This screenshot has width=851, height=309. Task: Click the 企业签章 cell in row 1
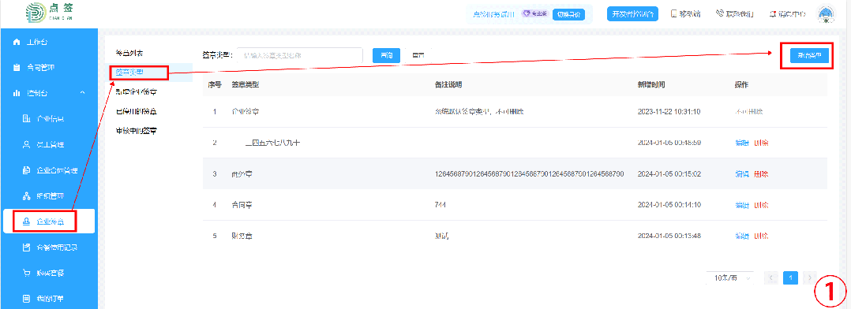pyautogui.click(x=246, y=112)
